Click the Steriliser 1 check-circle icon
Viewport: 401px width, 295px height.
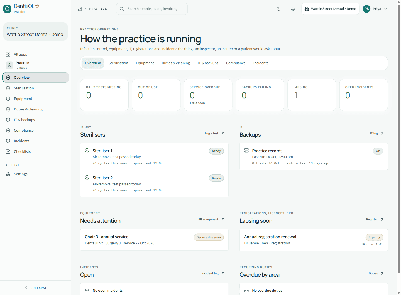[x=87, y=150]
